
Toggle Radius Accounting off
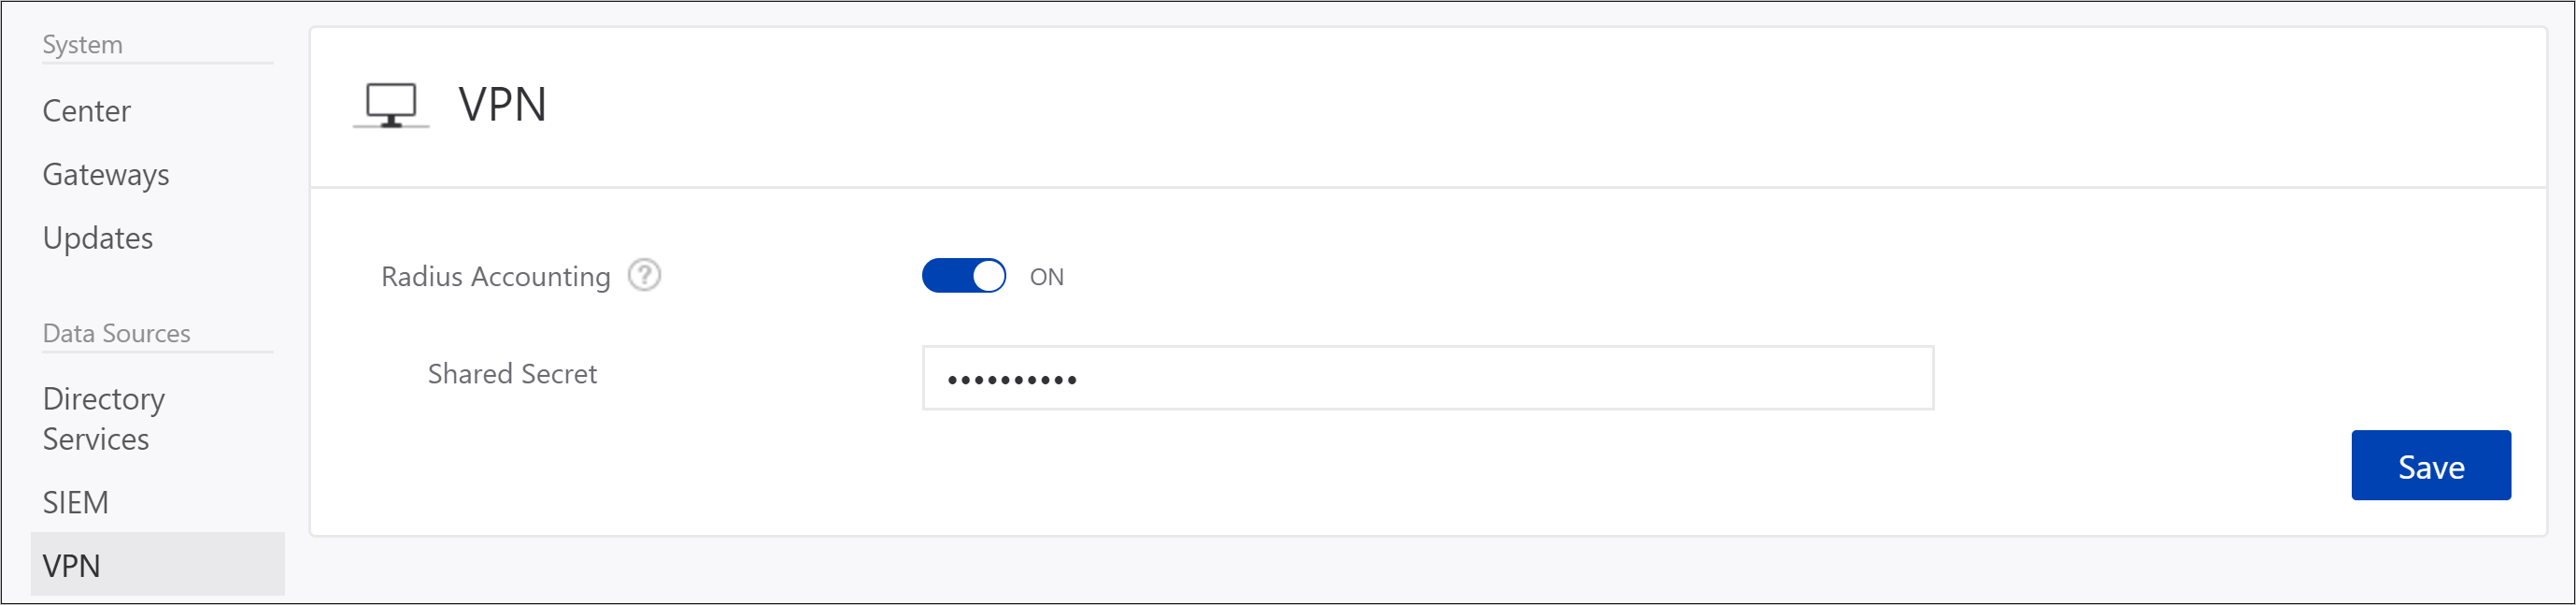point(963,276)
